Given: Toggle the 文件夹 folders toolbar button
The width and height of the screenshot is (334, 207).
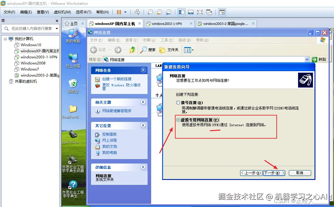Looking at the screenshot, I should (169, 50).
